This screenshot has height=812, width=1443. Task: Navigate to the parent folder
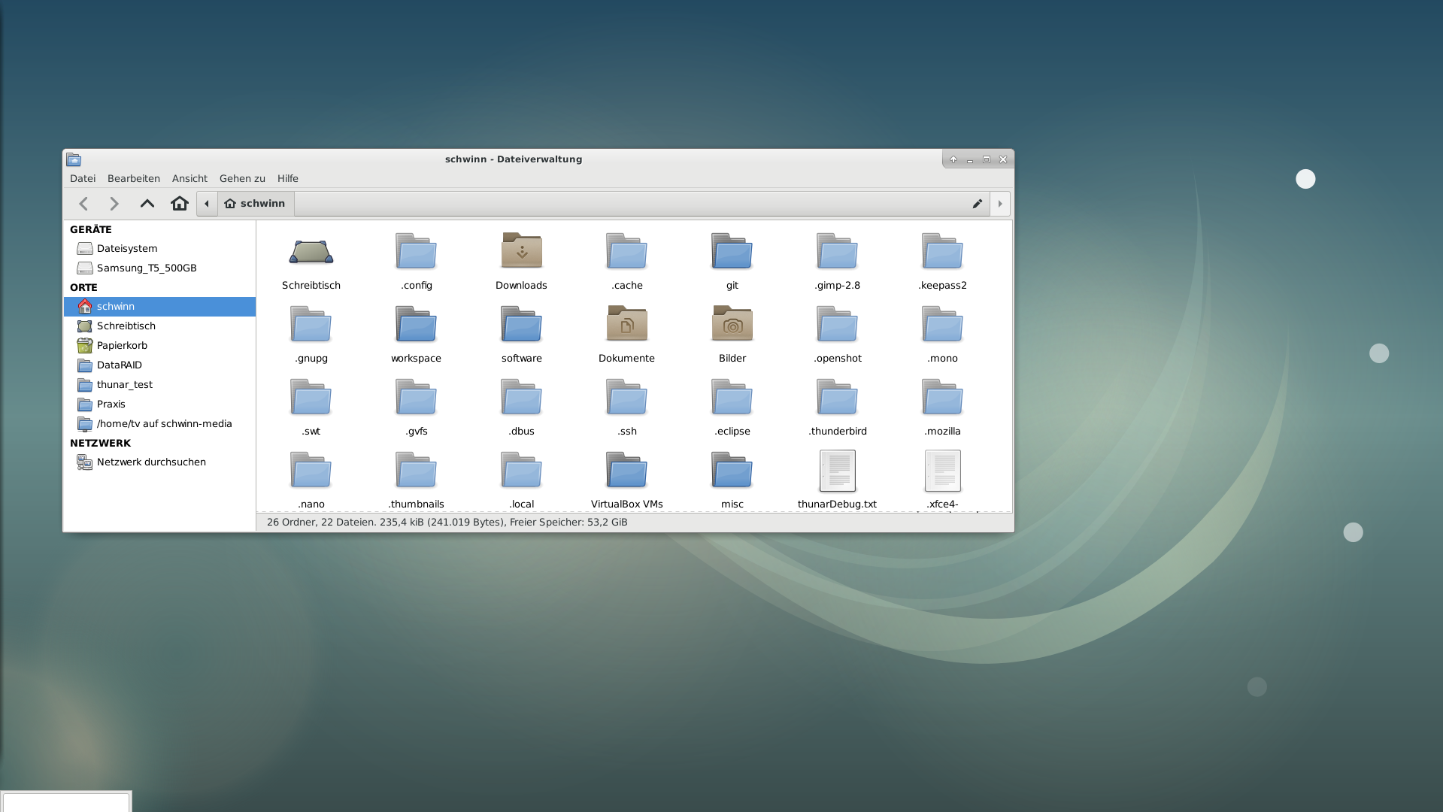click(x=147, y=204)
